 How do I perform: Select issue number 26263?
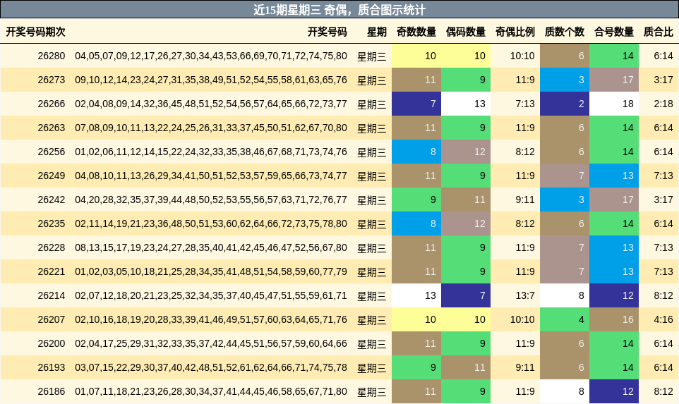(51, 128)
